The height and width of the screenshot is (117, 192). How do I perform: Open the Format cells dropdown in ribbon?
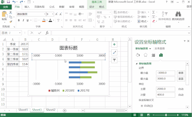click(143, 21)
